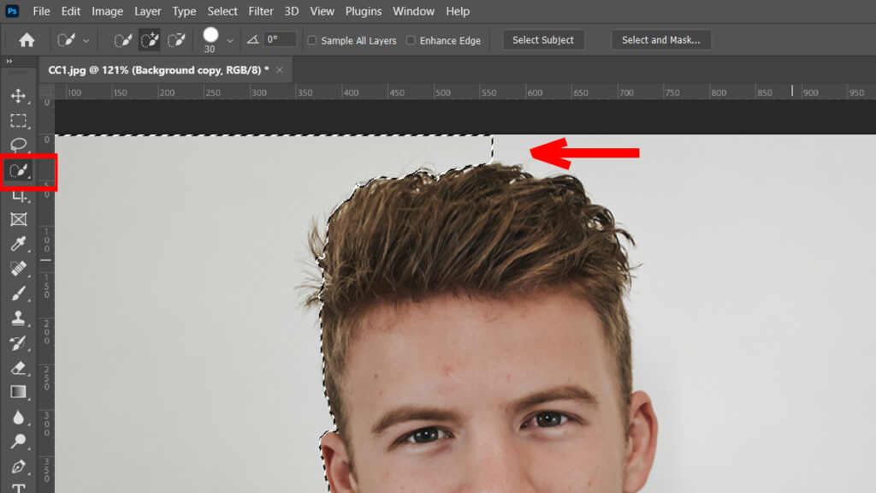Enable Sample All Layers checkbox

click(312, 40)
